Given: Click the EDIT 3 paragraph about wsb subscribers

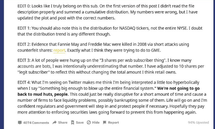Looking at the screenshot, I should click(111, 66).
